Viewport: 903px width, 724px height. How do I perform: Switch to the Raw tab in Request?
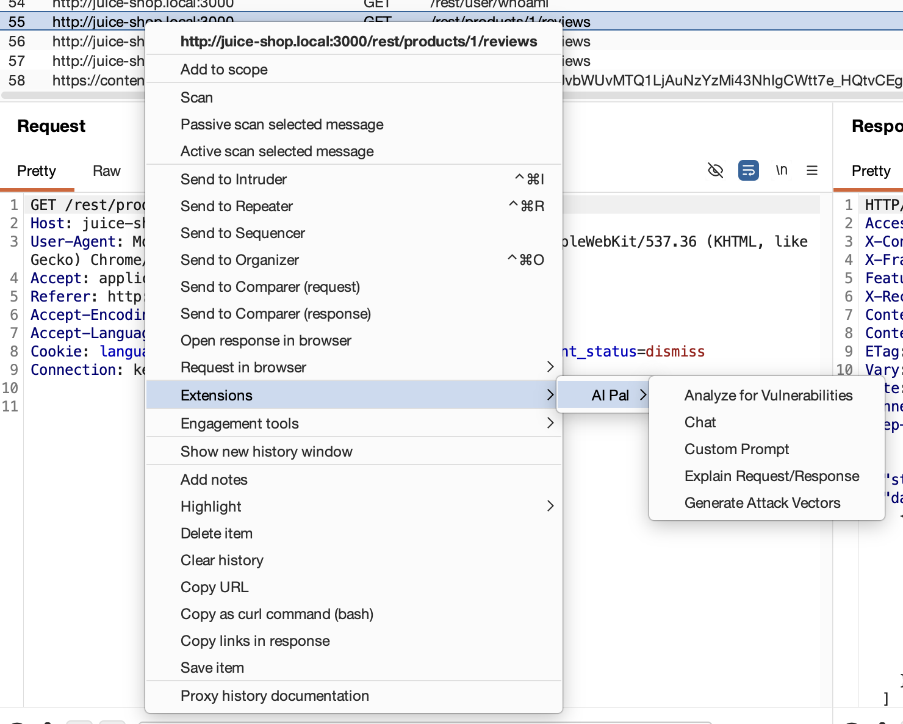(107, 171)
